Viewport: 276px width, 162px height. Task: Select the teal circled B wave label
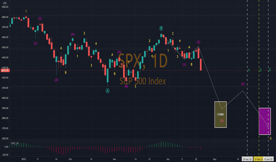pos(161,28)
